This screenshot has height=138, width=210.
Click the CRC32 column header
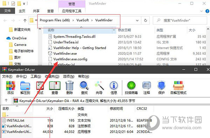click(x=142, y=109)
